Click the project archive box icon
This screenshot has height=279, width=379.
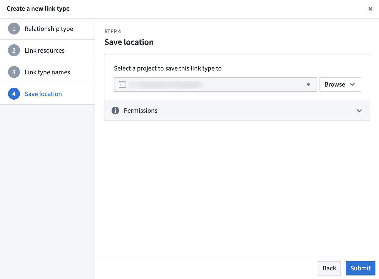point(123,84)
